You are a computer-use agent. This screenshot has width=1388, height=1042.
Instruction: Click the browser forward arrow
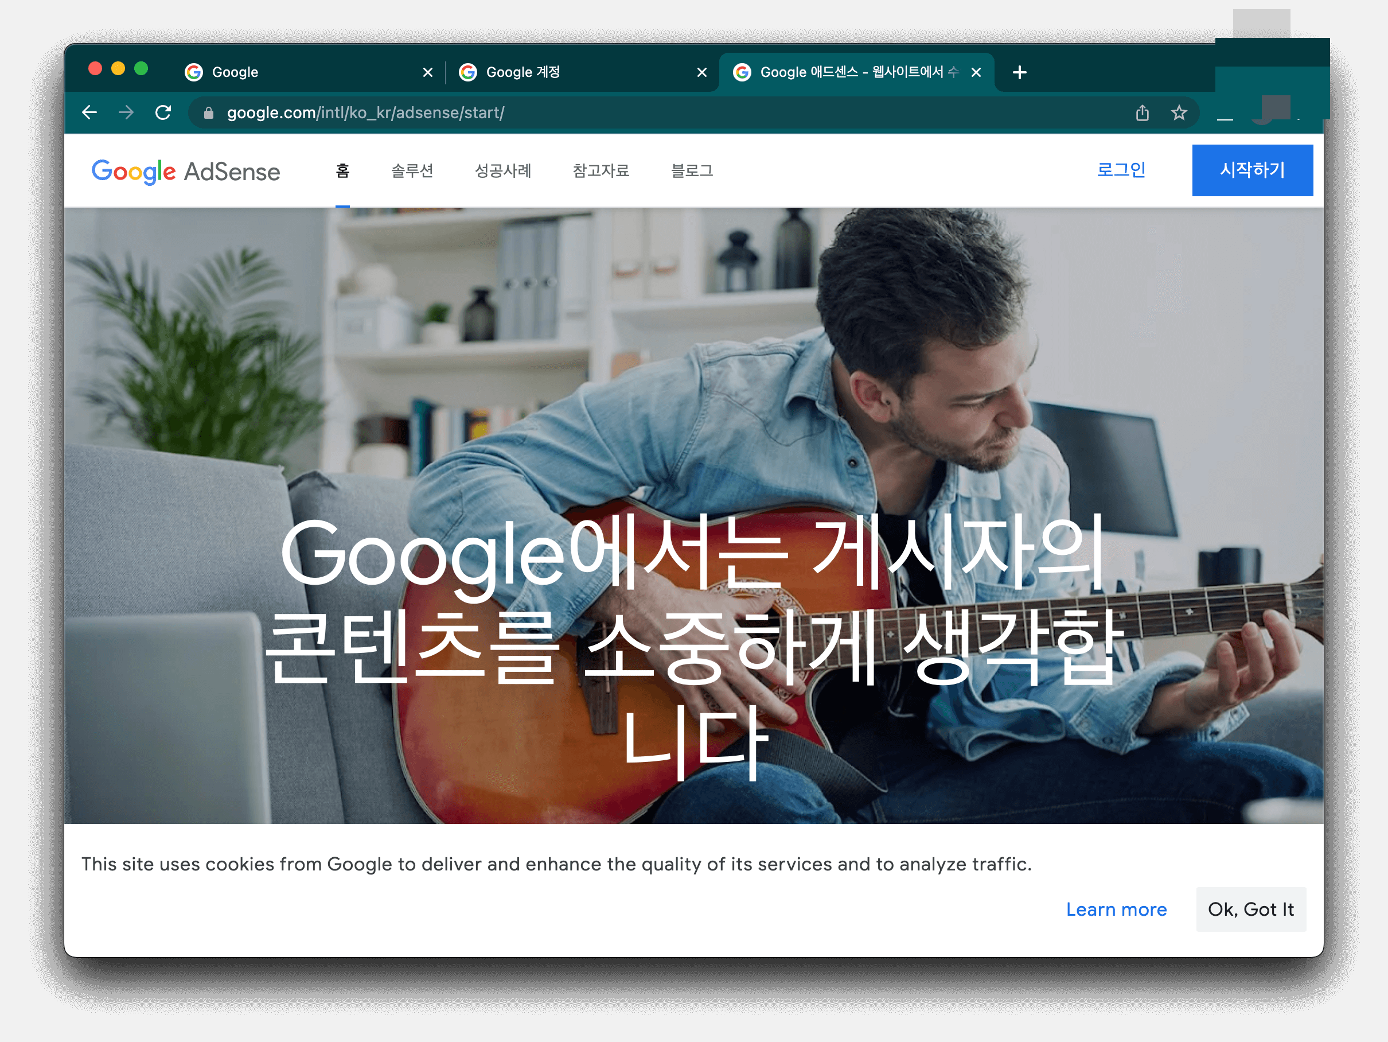[126, 112]
